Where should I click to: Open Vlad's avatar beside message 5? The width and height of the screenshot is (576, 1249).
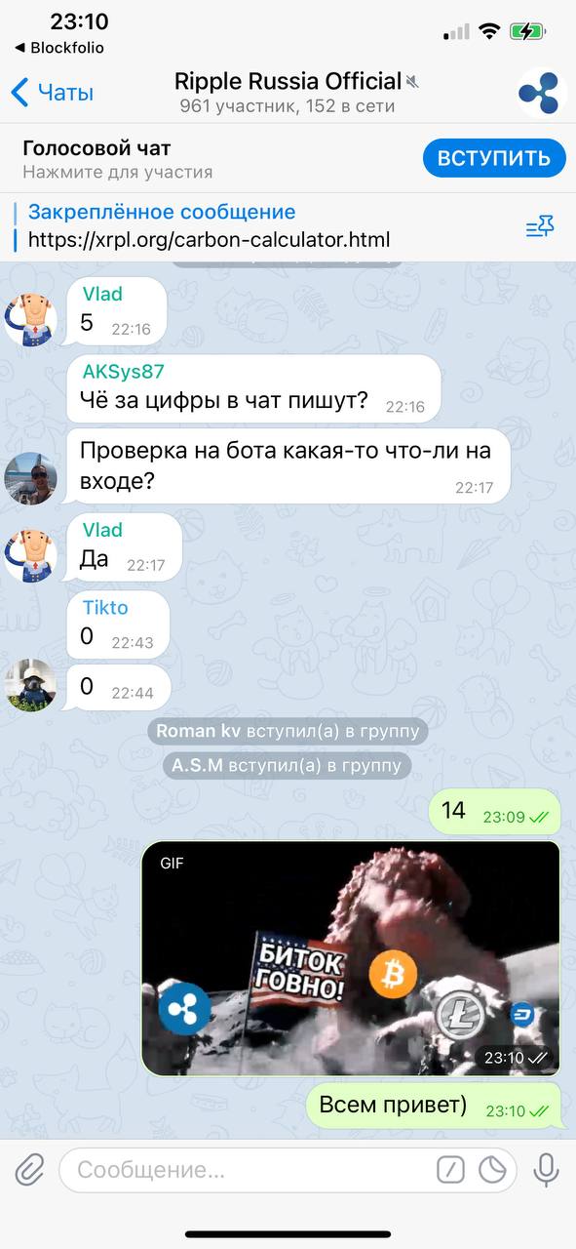[31, 319]
